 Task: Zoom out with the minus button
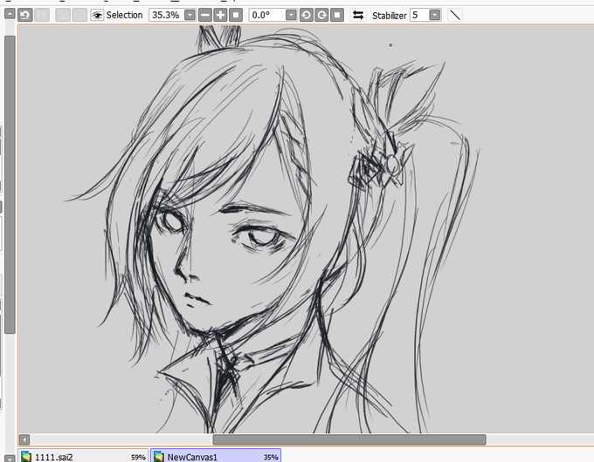[x=205, y=15]
